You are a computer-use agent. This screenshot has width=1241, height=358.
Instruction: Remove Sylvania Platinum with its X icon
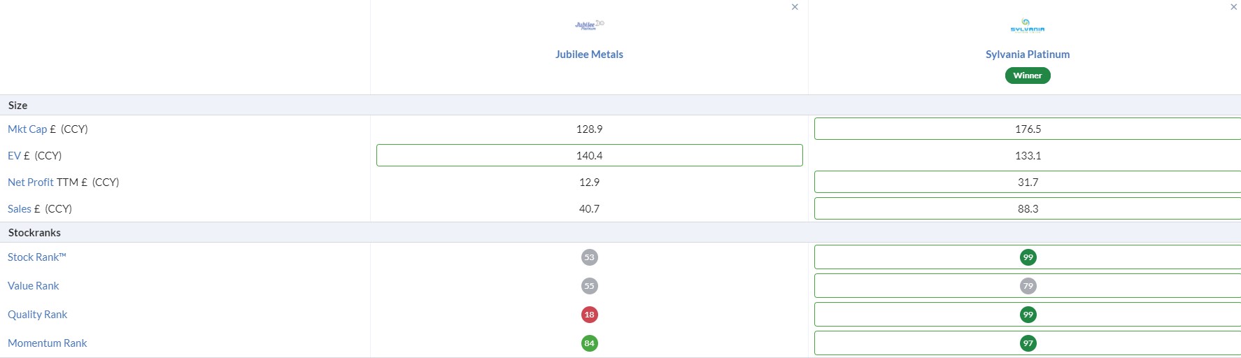[x=1233, y=7]
